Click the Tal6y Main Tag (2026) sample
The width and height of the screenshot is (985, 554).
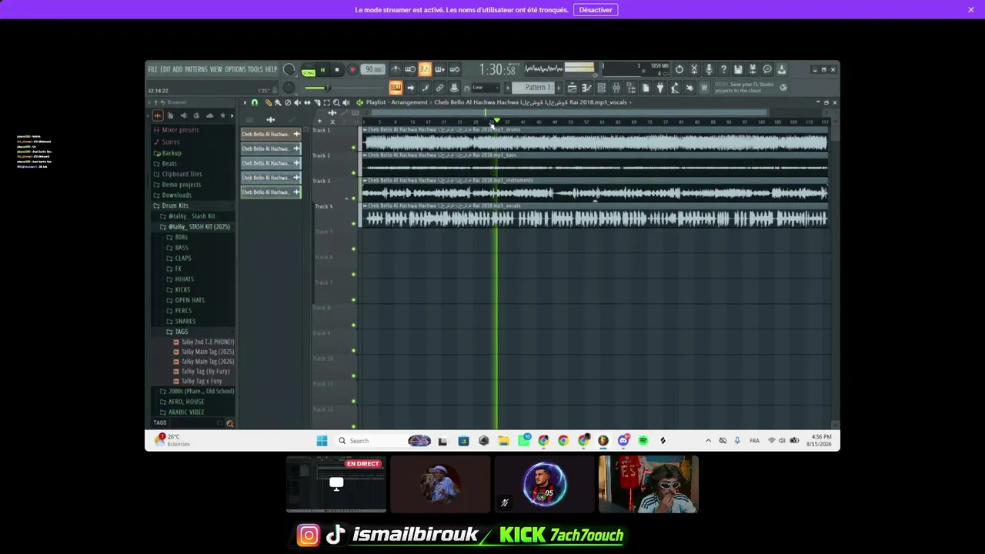[208, 362]
